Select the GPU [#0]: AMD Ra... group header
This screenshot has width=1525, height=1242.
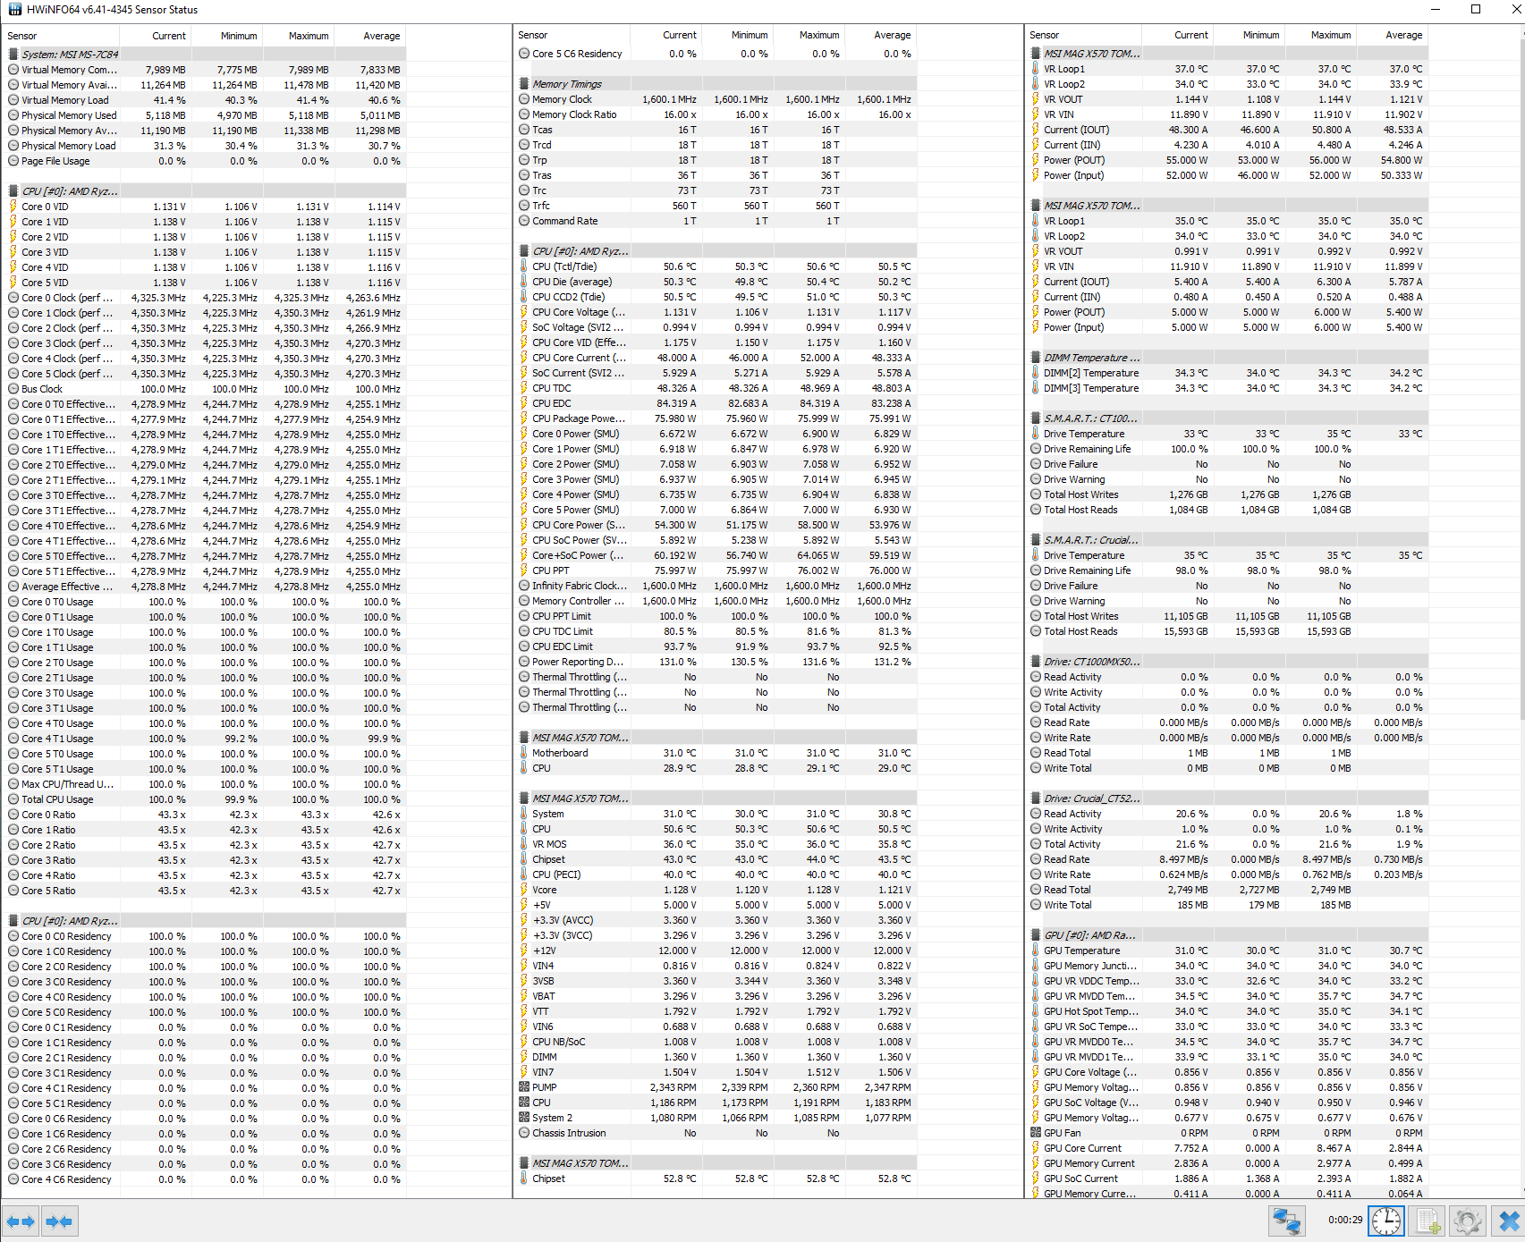tap(1228, 935)
